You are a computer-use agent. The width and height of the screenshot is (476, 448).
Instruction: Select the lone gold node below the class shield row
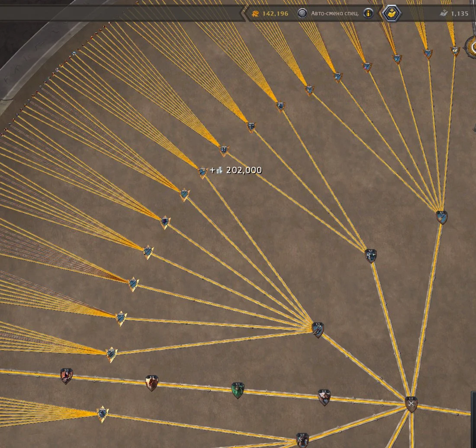click(102, 414)
